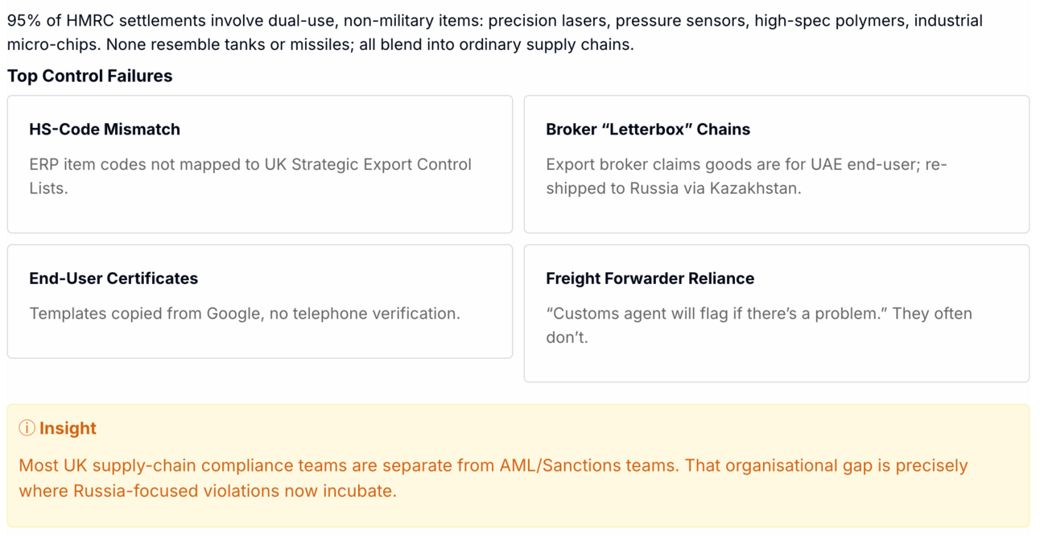
Task: Click the "Templates copied from Google" text
Action: tap(145, 313)
